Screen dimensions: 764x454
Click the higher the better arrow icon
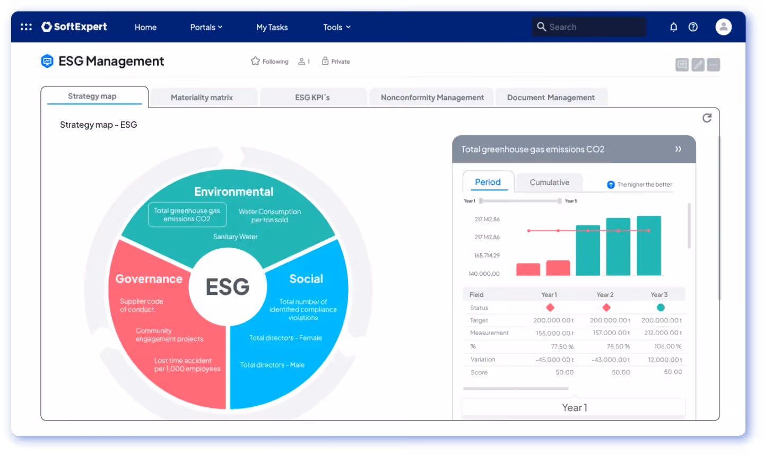[611, 185]
